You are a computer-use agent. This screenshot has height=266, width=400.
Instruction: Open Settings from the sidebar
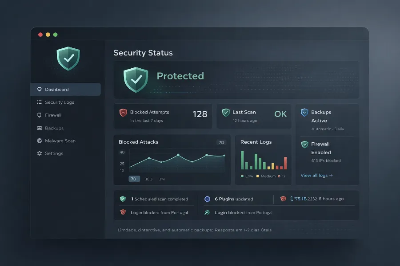(54, 153)
